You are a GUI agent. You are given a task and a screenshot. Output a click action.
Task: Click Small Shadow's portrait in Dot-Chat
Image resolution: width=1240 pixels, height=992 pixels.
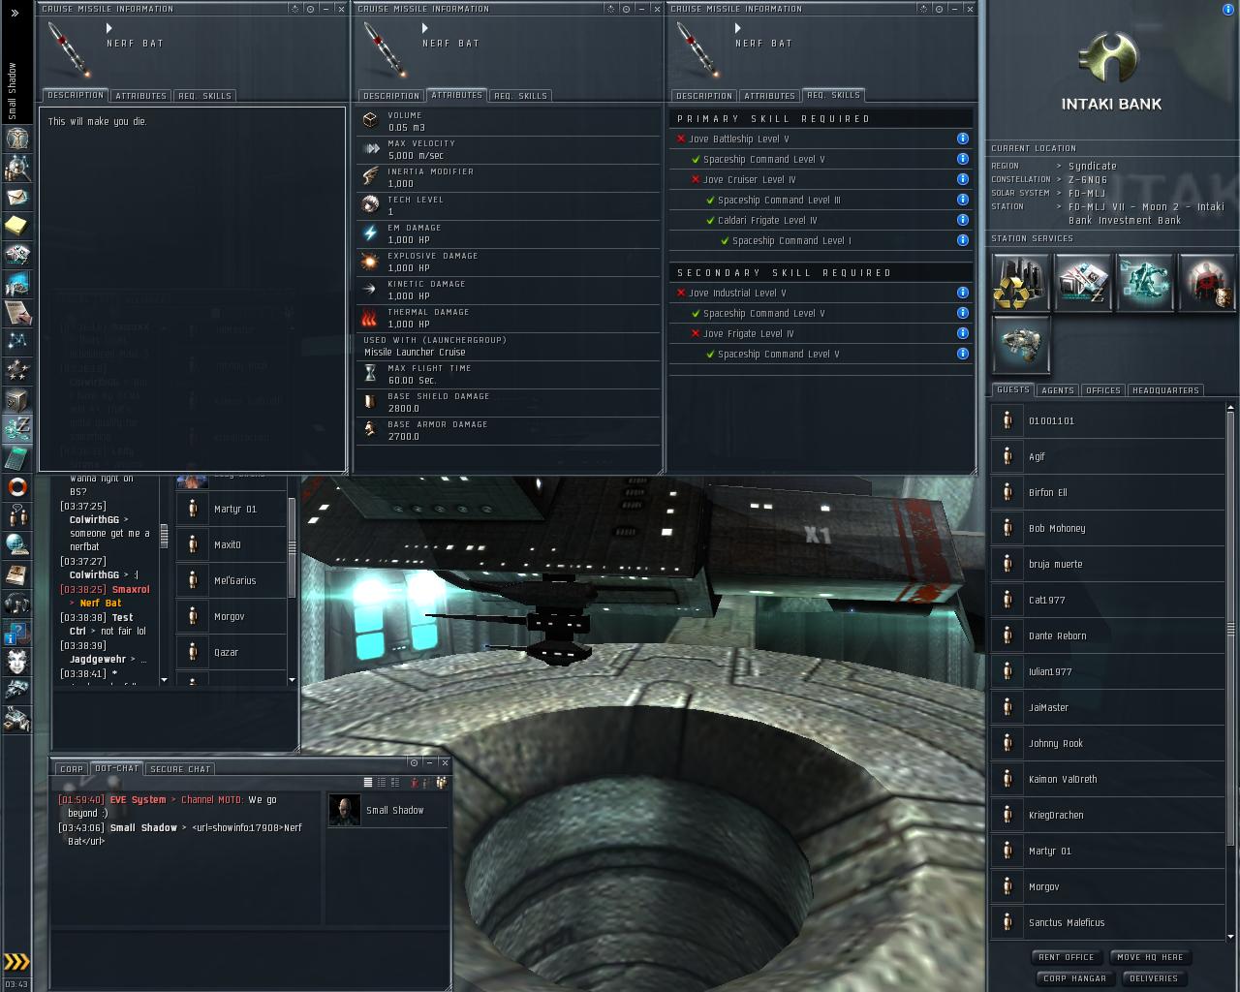click(x=344, y=810)
